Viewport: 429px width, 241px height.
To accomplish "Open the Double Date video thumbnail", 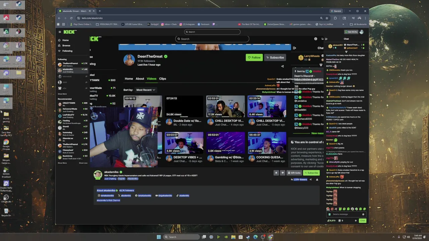I will pos(184,106).
